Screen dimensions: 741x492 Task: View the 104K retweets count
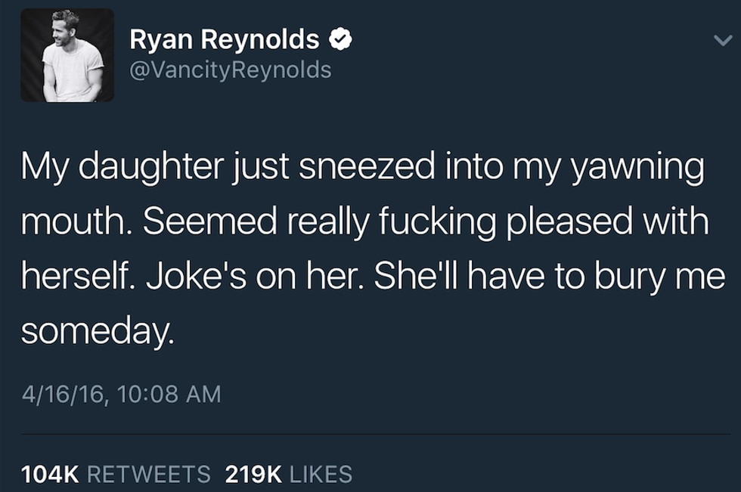coord(50,474)
